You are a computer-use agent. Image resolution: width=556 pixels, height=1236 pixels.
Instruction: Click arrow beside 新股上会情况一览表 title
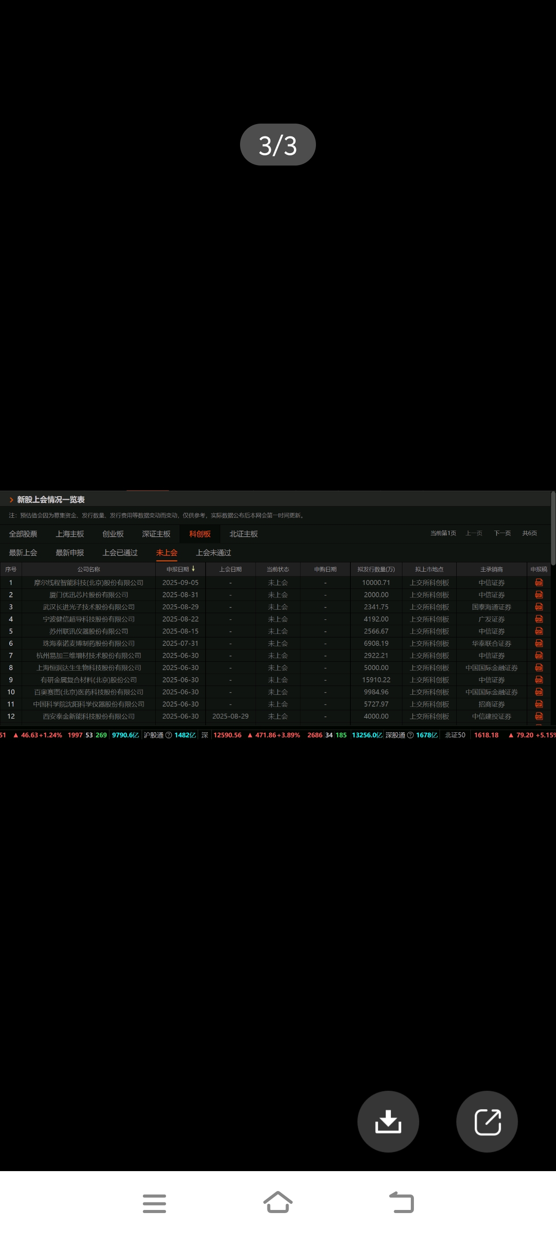coord(11,500)
